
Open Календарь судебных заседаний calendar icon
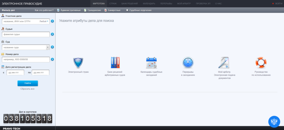[x=151, y=63]
